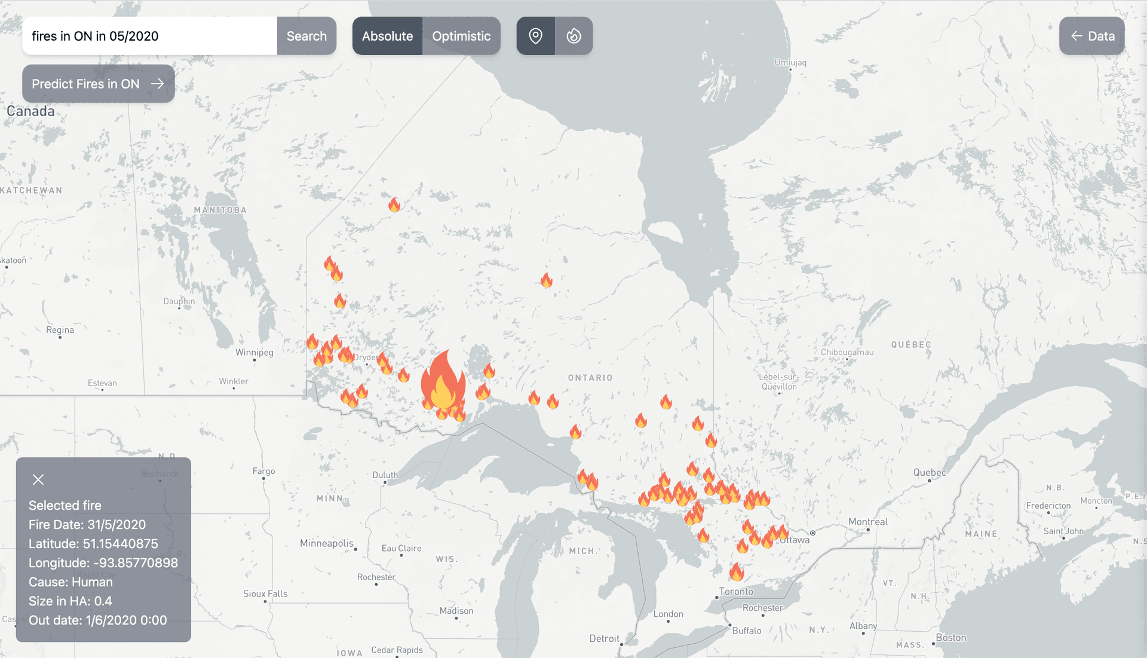
Task: Click the Detroit city label
Action: point(605,638)
